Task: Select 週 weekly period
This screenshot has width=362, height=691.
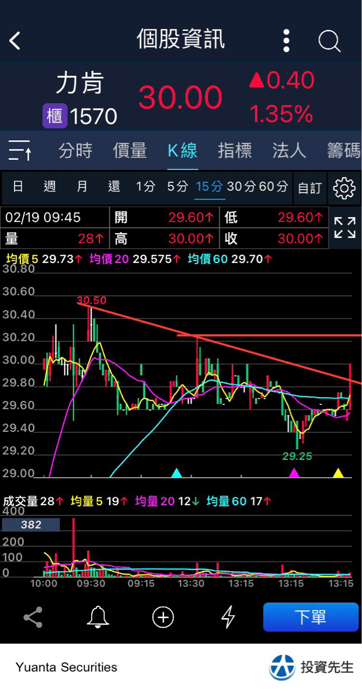Action: (50, 187)
